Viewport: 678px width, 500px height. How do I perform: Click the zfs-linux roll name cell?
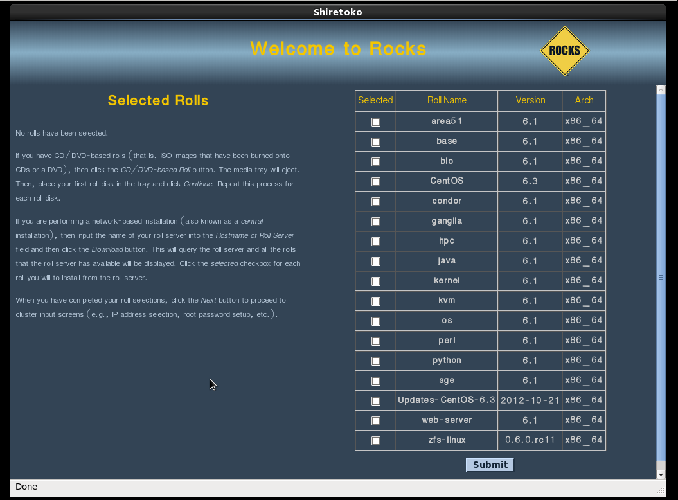coord(447,440)
